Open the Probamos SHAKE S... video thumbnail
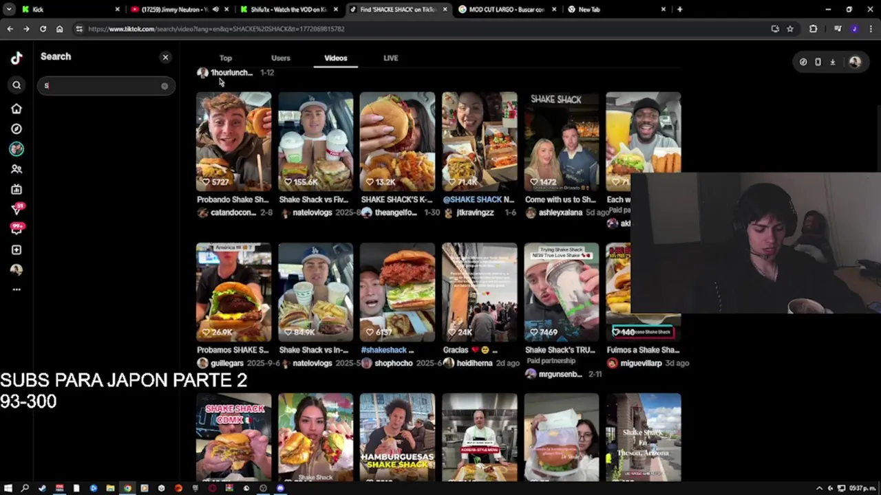This screenshot has height=495, width=881. point(233,292)
